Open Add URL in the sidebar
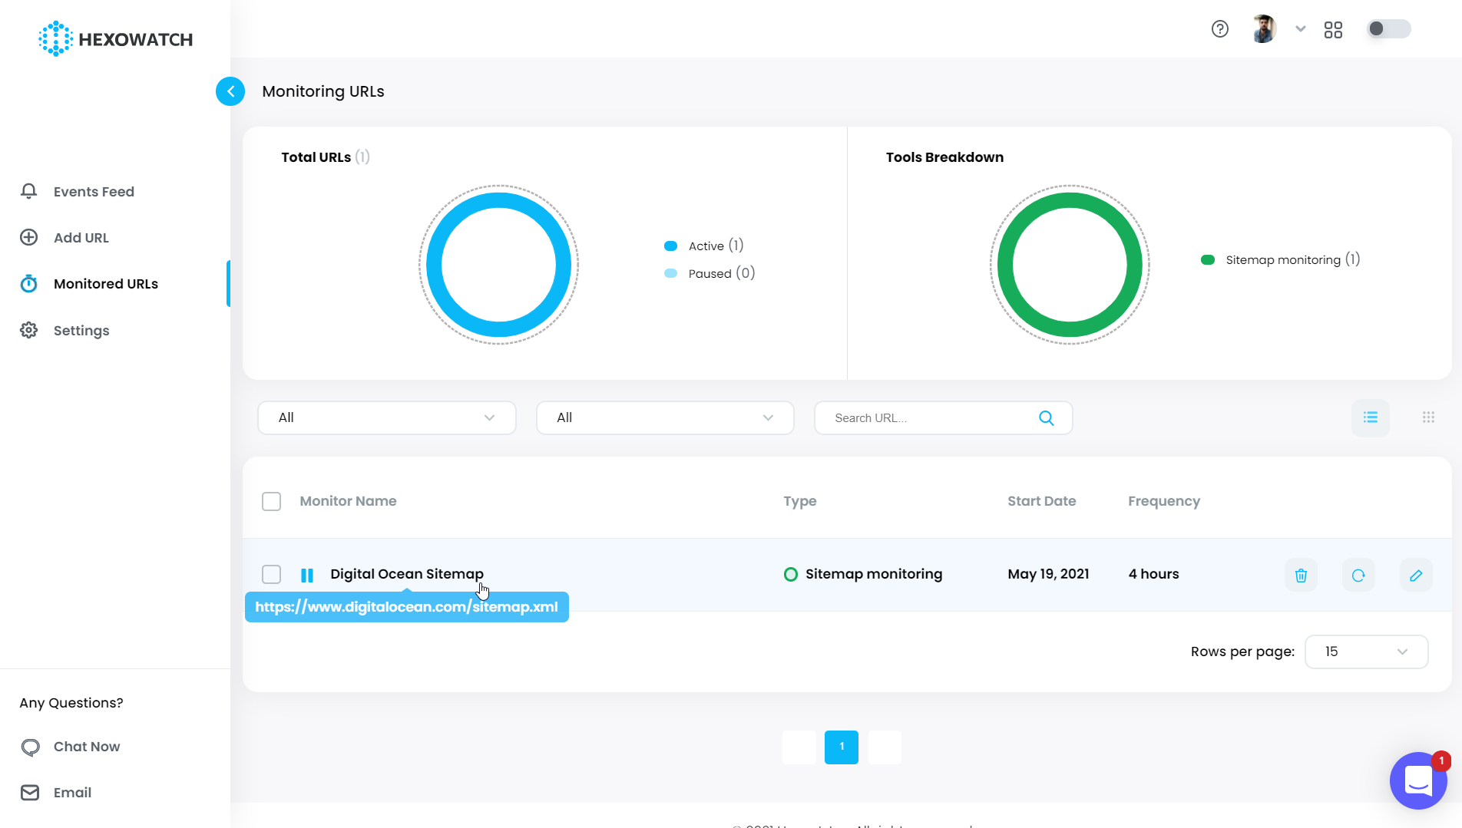Image resolution: width=1462 pixels, height=828 pixels. pos(81,238)
